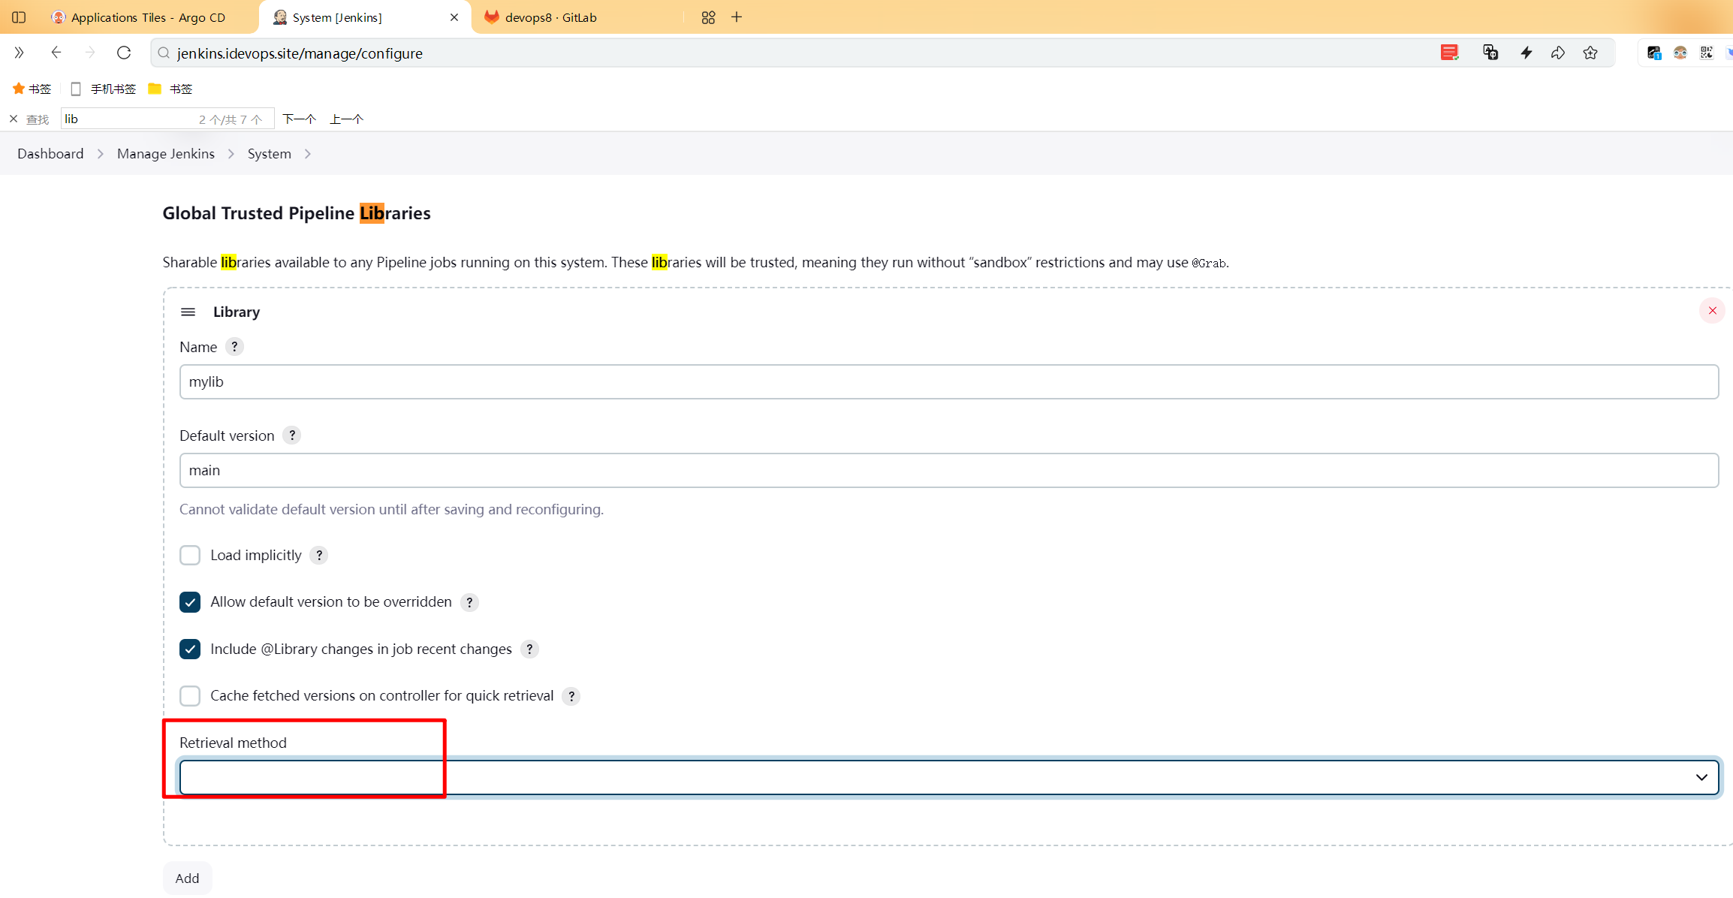Open the 书签 folder in bookmarks bar

[x=170, y=89]
